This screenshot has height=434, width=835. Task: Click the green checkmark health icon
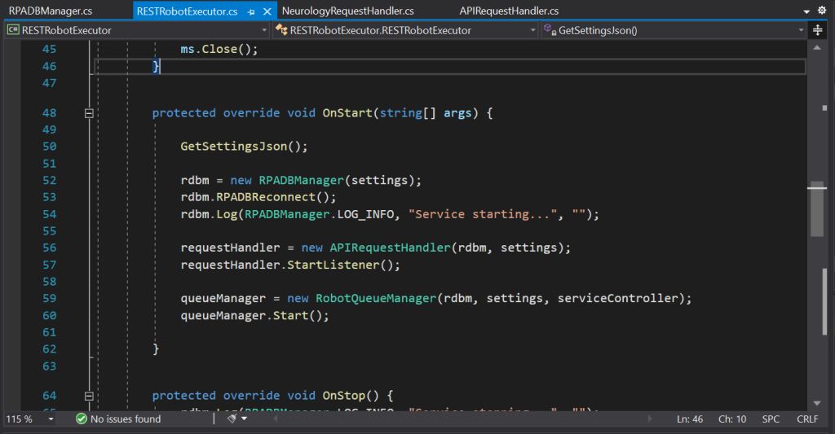(x=82, y=419)
